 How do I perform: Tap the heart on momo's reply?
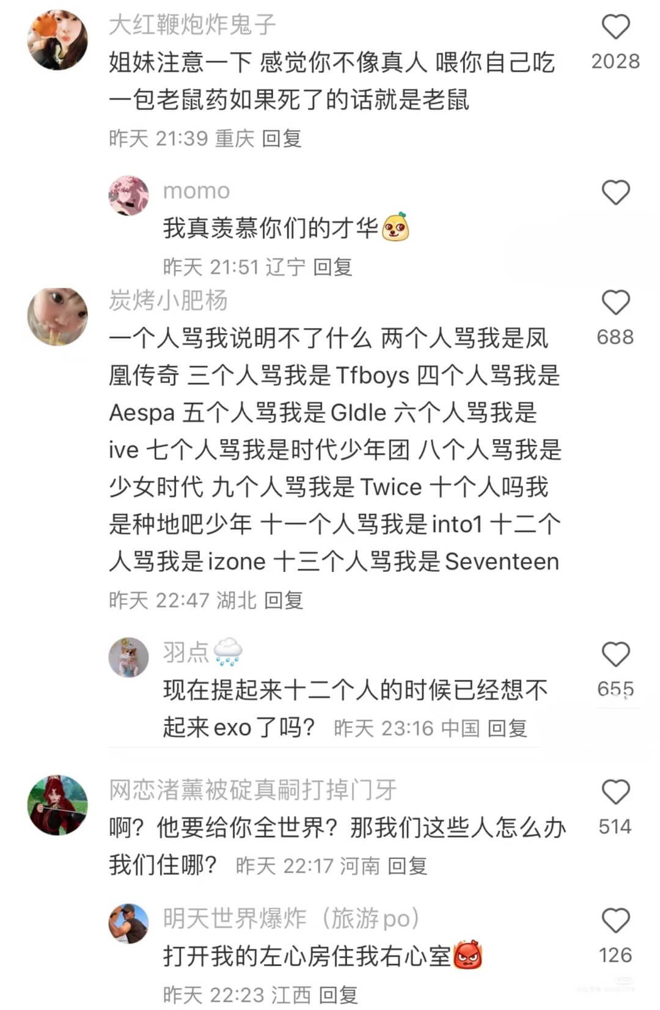(x=615, y=192)
